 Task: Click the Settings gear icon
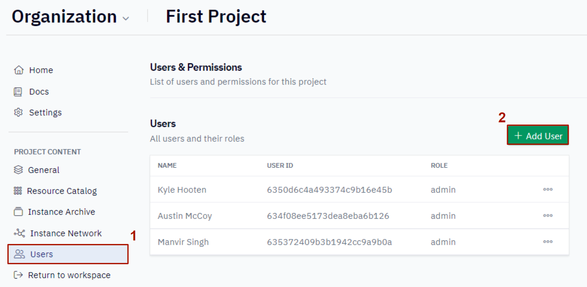click(18, 112)
